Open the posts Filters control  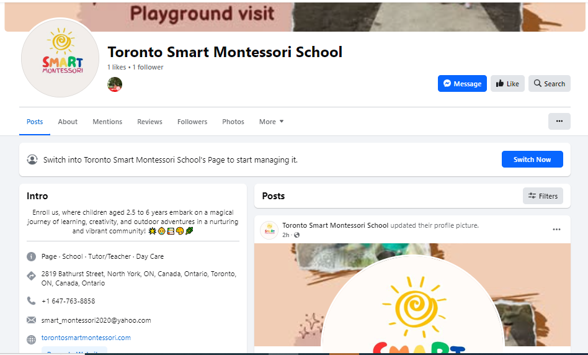[x=543, y=196]
